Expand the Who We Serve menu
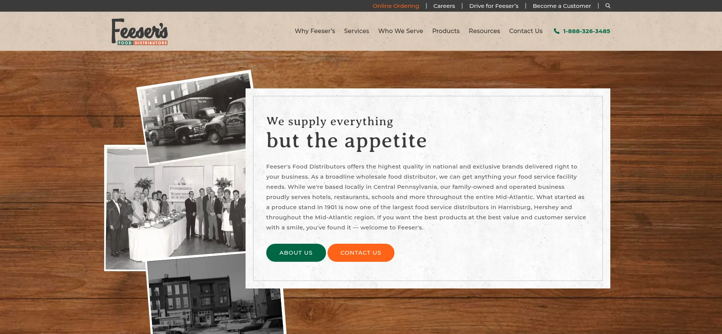This screenshot has width=722, height=334. pos(400,31)
